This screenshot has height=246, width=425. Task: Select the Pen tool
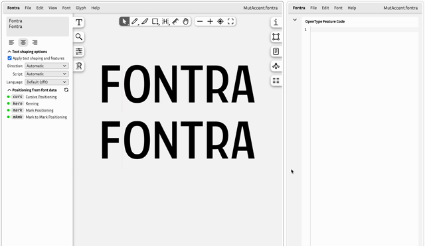(x=134, y=21)
